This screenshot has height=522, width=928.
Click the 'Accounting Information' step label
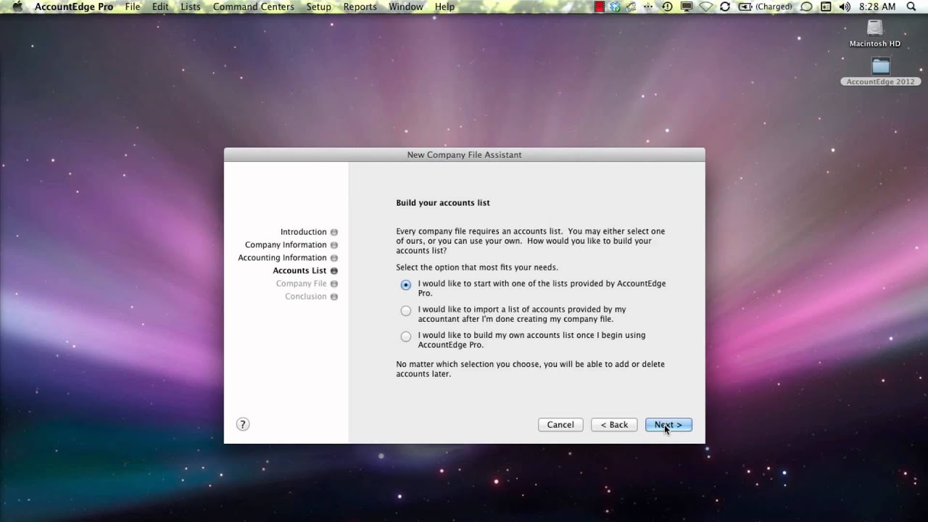pyautogui.click(x=282, y=258)
